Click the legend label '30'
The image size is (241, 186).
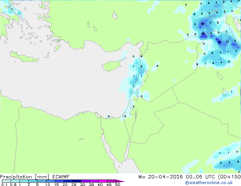tap(82, 184)
